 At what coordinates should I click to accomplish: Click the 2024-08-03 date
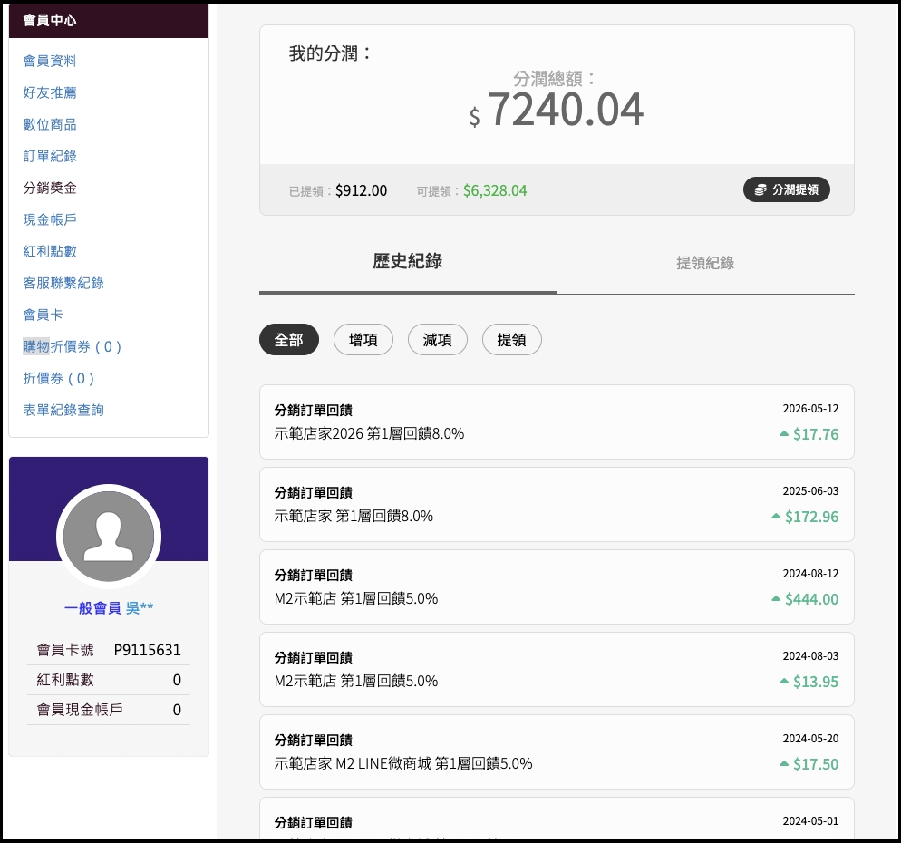click(x=810, y=655)
